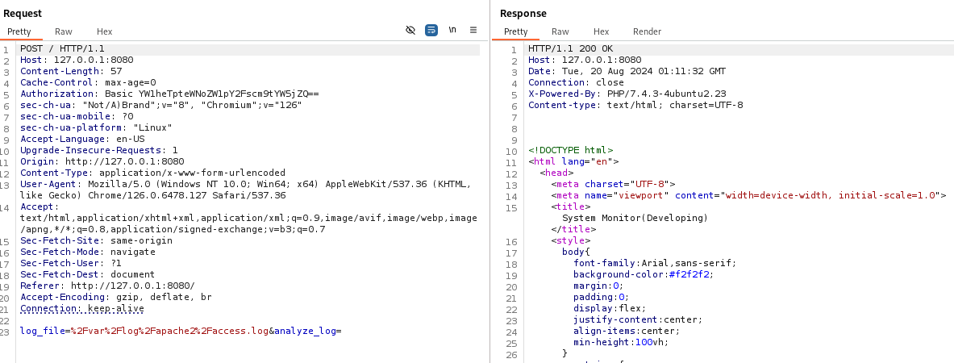Click the 'justify-content:center;' CSS line
This screenshot has height=363, width=954.
coord(638,319)
